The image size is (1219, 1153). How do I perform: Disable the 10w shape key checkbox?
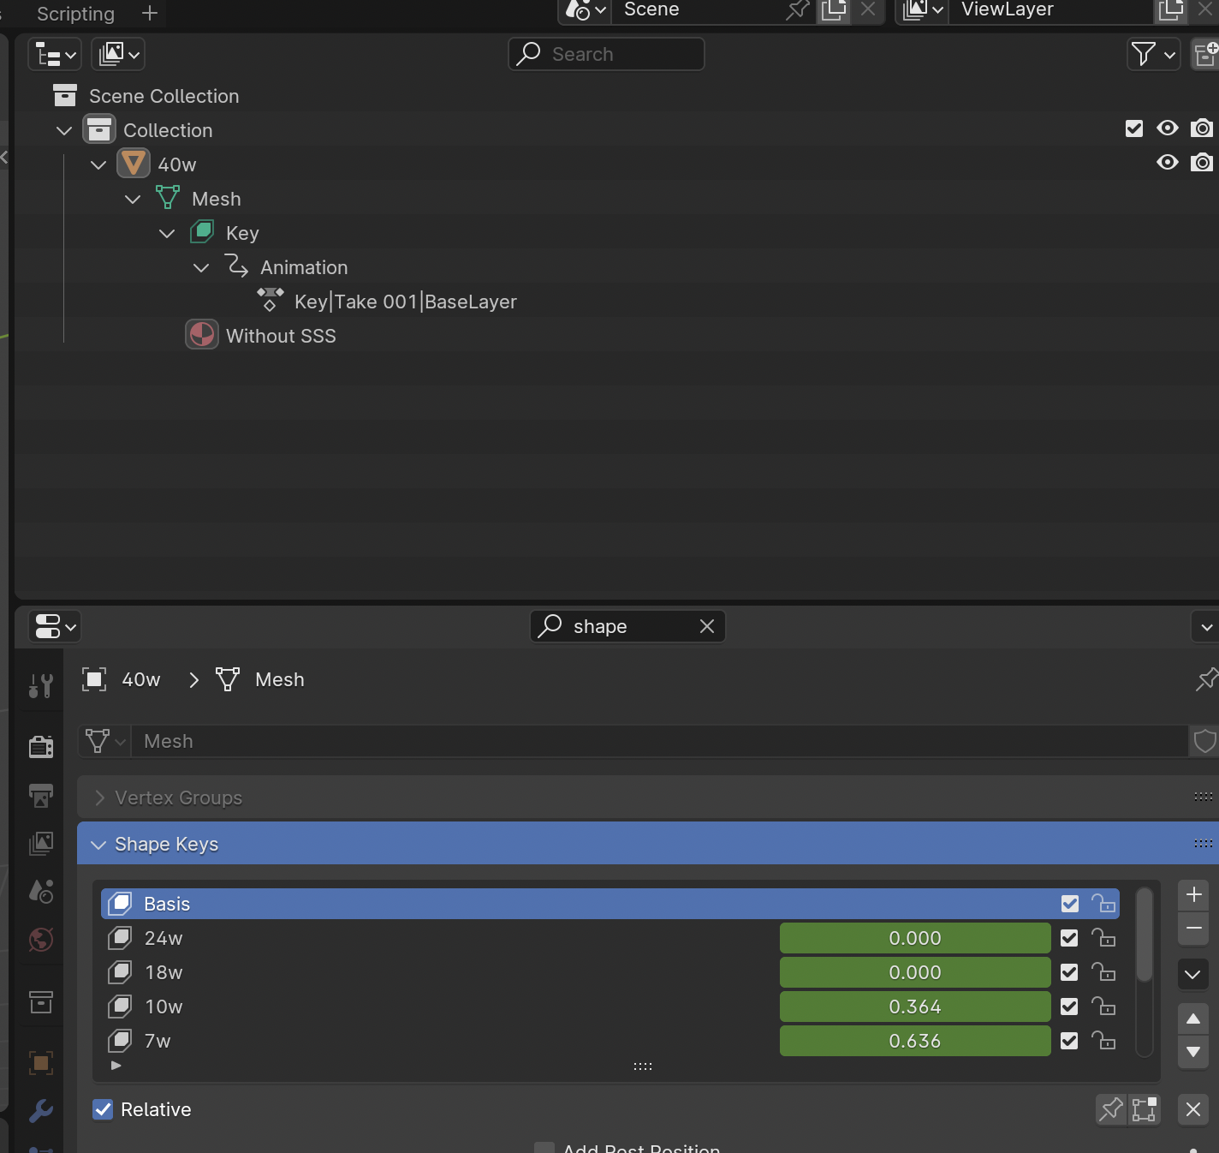(1069, 1007)
